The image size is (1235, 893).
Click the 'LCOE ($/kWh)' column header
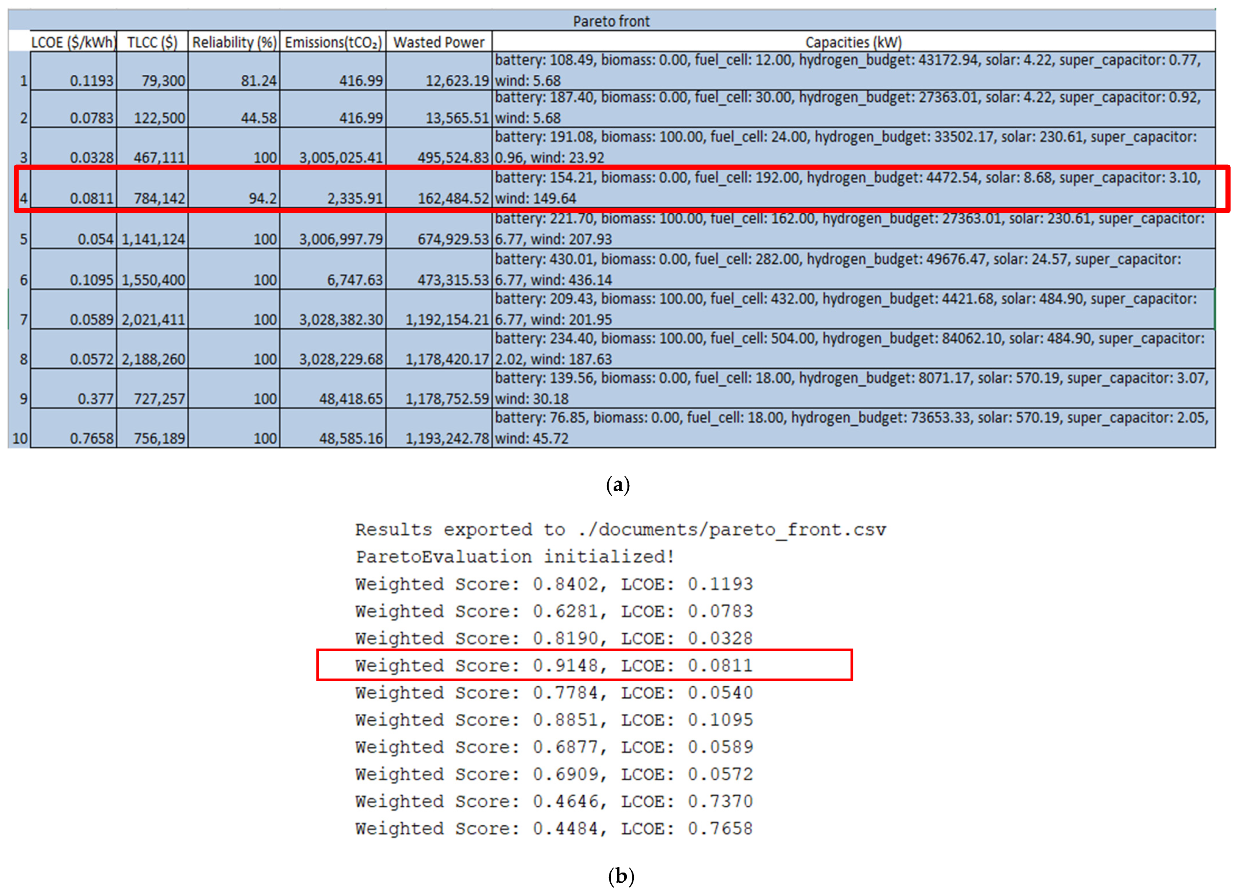73,42
